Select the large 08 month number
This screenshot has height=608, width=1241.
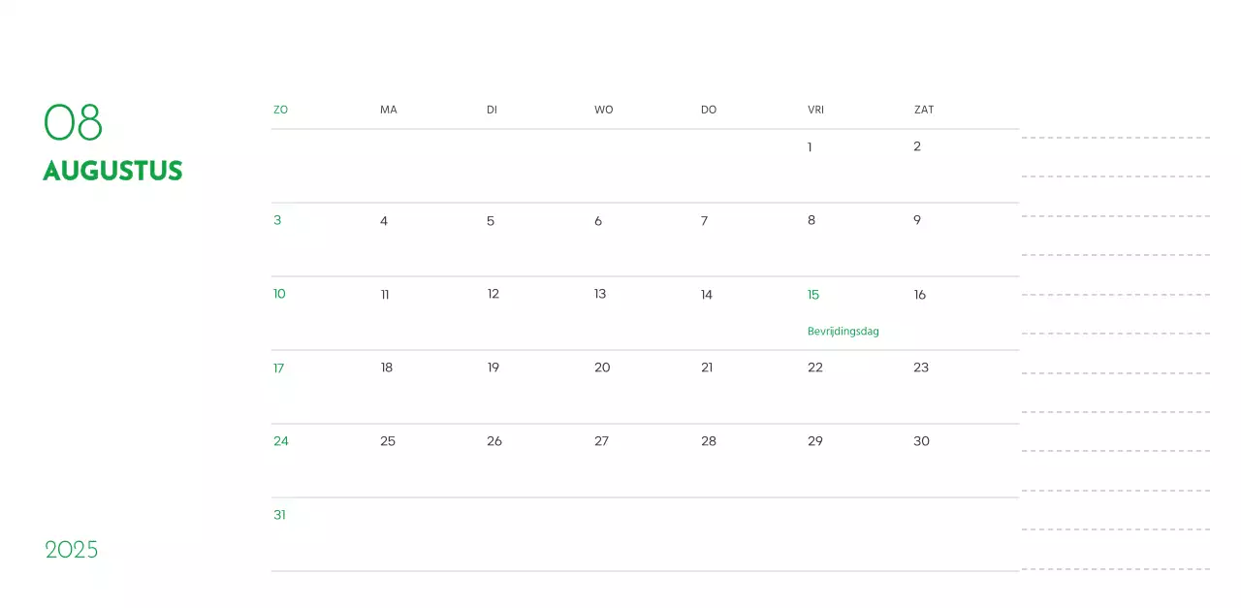point(73,123)
